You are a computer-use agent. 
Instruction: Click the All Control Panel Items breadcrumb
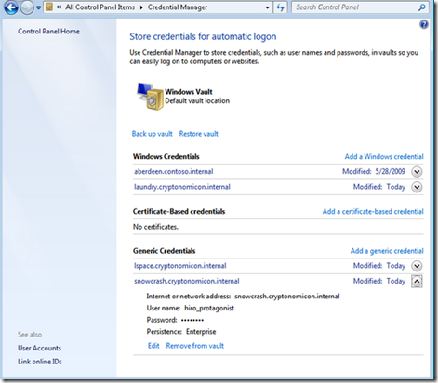tap(100, 7)
